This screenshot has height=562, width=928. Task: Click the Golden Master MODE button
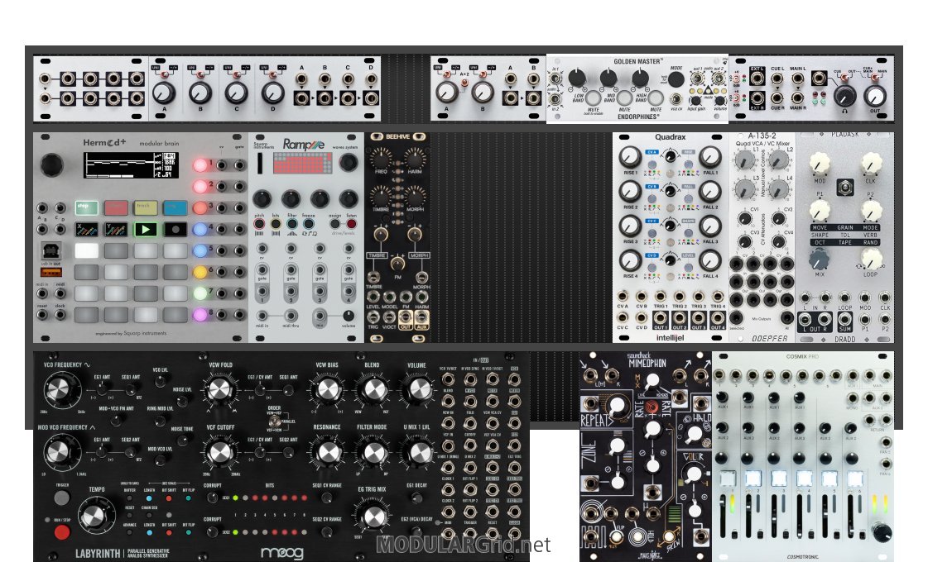pyautogui.click(x=676, y=79)
